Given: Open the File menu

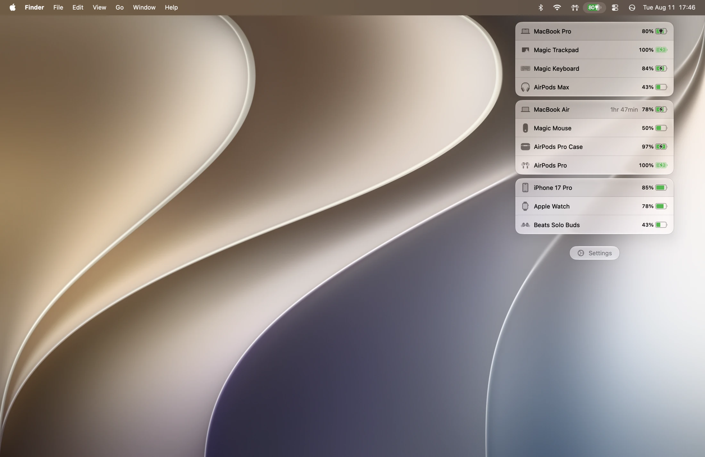Looking at the screenshot, I should click(58, 7).
